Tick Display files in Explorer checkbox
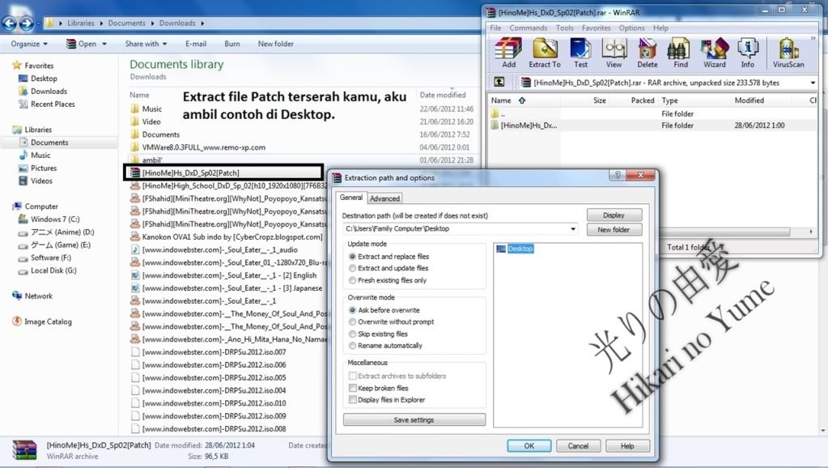Image resolution: width=828 pixels, height=468 pixels. coord(352,400)
